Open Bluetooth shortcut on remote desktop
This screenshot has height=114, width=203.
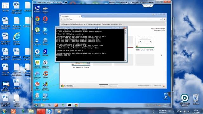point(45,52)
